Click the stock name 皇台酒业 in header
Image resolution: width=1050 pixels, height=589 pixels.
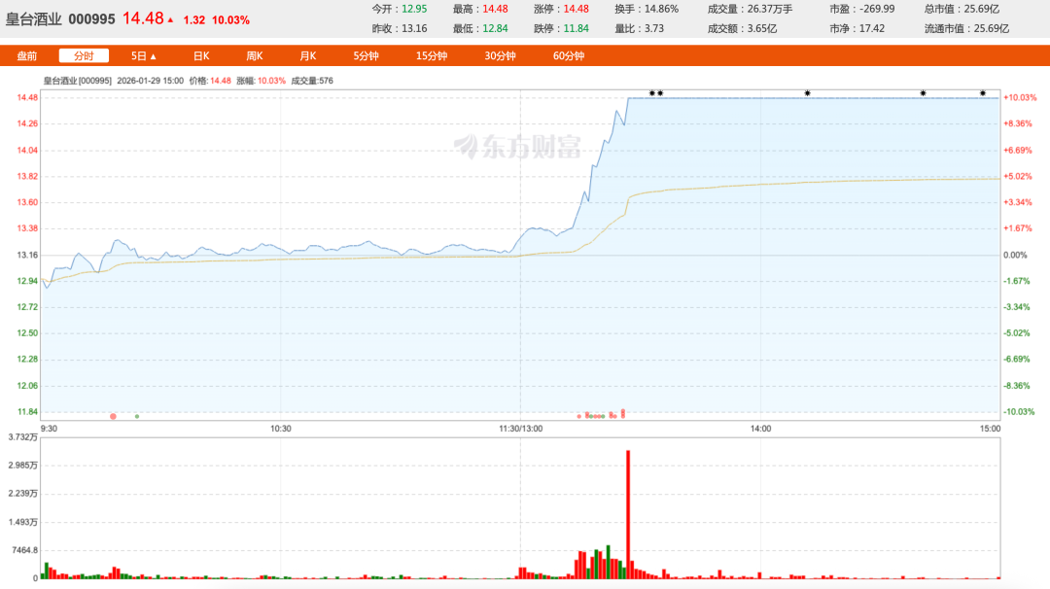33,19
